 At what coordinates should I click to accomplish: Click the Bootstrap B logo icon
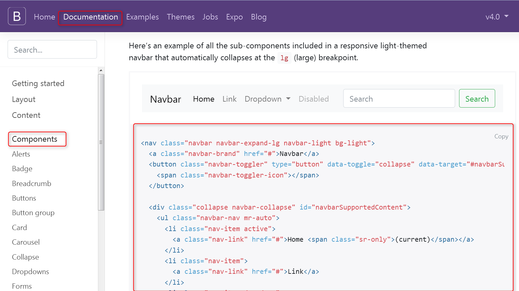(x=17, y=16)
